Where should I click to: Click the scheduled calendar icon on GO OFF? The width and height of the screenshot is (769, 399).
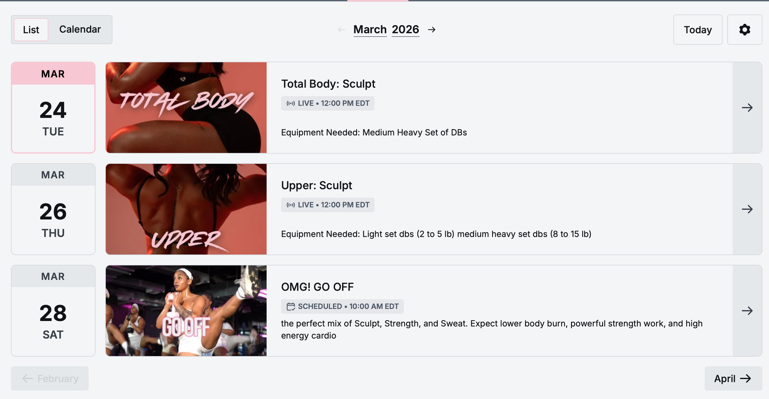point(291,307)
